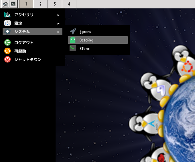
Task: Click the システム gear icon
Action: click(7, 32)
